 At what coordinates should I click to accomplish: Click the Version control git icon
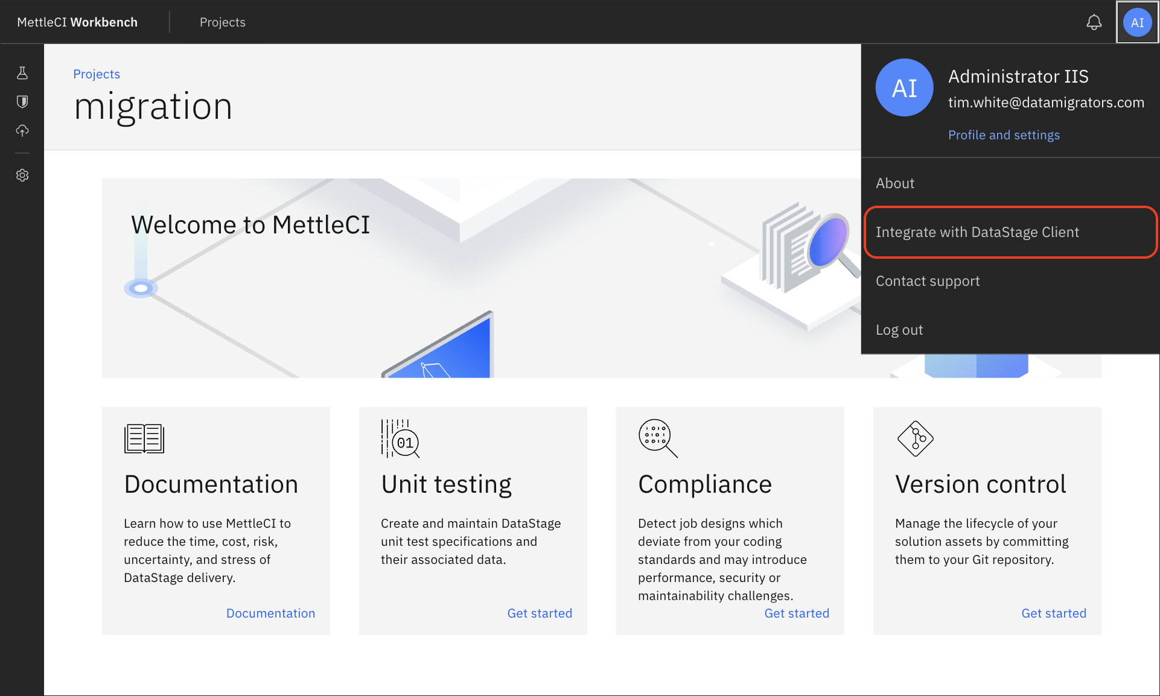coord(915,438)
